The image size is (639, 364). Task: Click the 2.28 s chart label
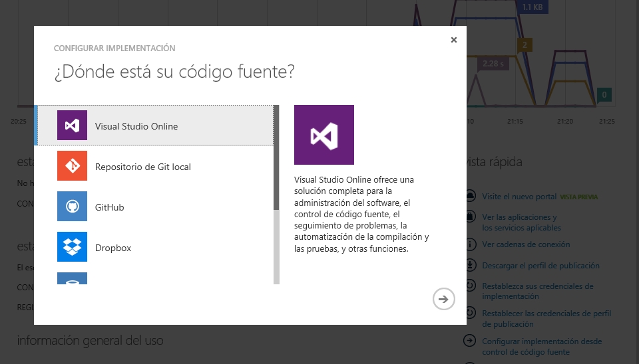click(x=493, y=64)
